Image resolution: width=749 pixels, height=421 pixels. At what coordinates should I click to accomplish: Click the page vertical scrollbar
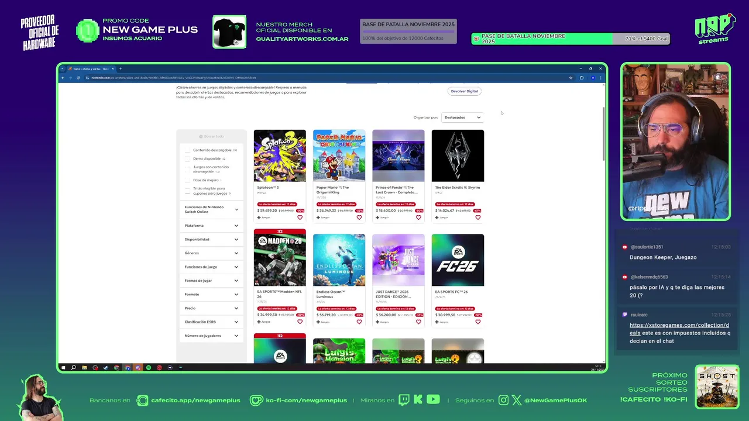(x=603, y=134)
